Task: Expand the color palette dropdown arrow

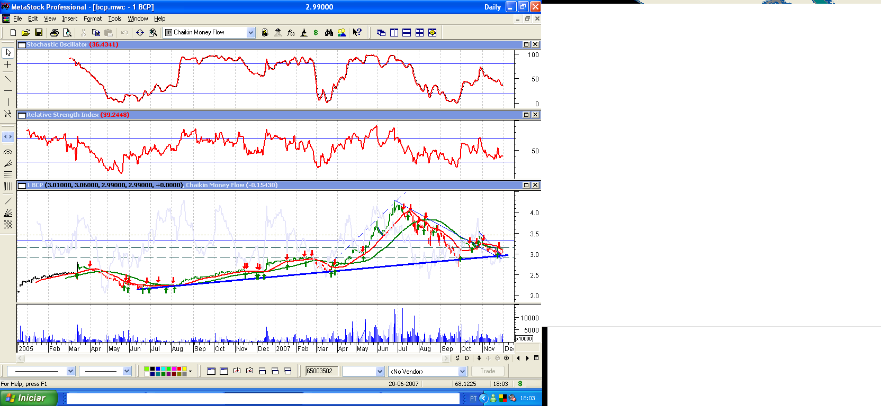Action: pyautogui.click(x=190, y=371)
